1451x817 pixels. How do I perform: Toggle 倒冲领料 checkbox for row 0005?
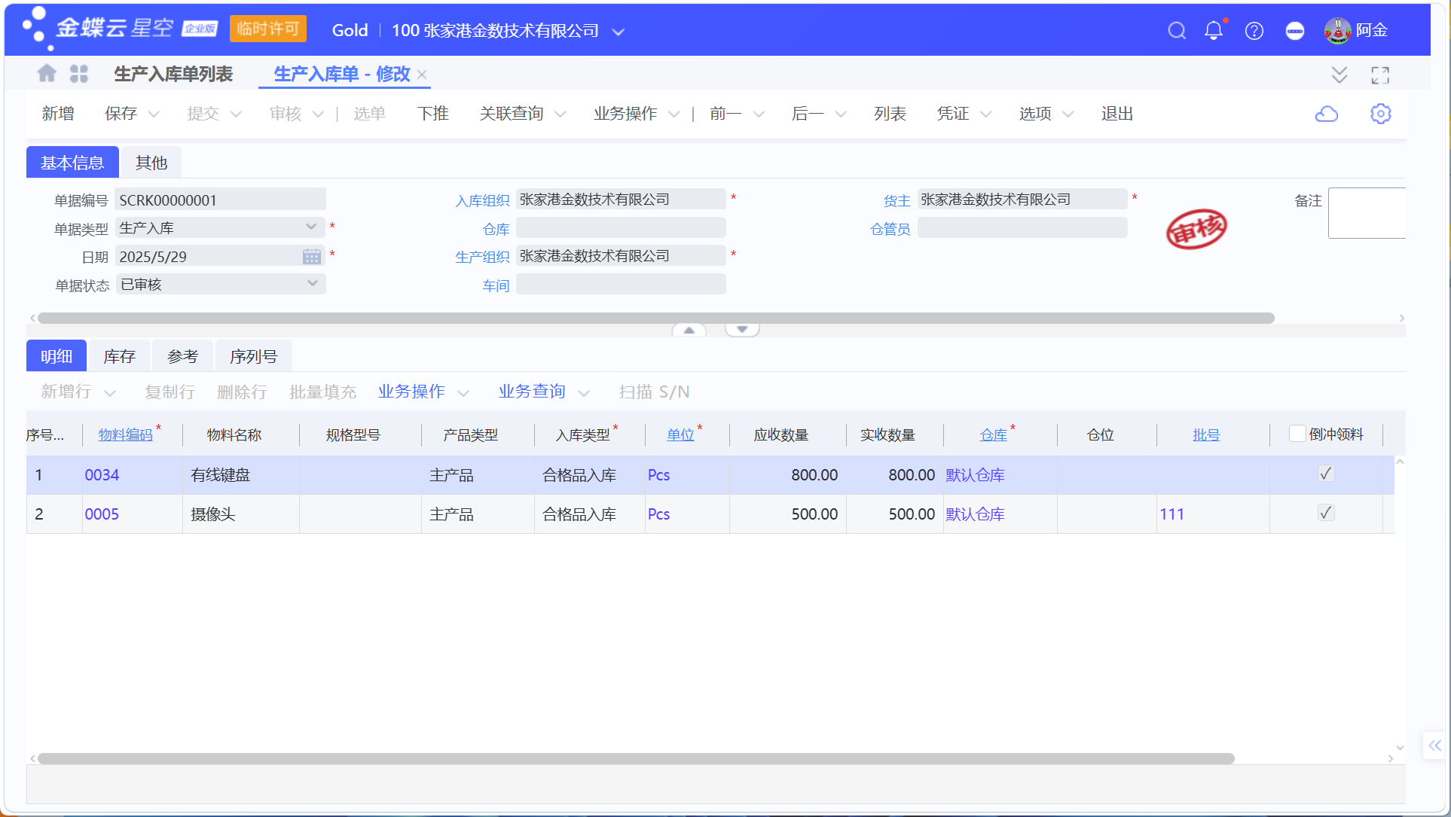coord(1326,513)
